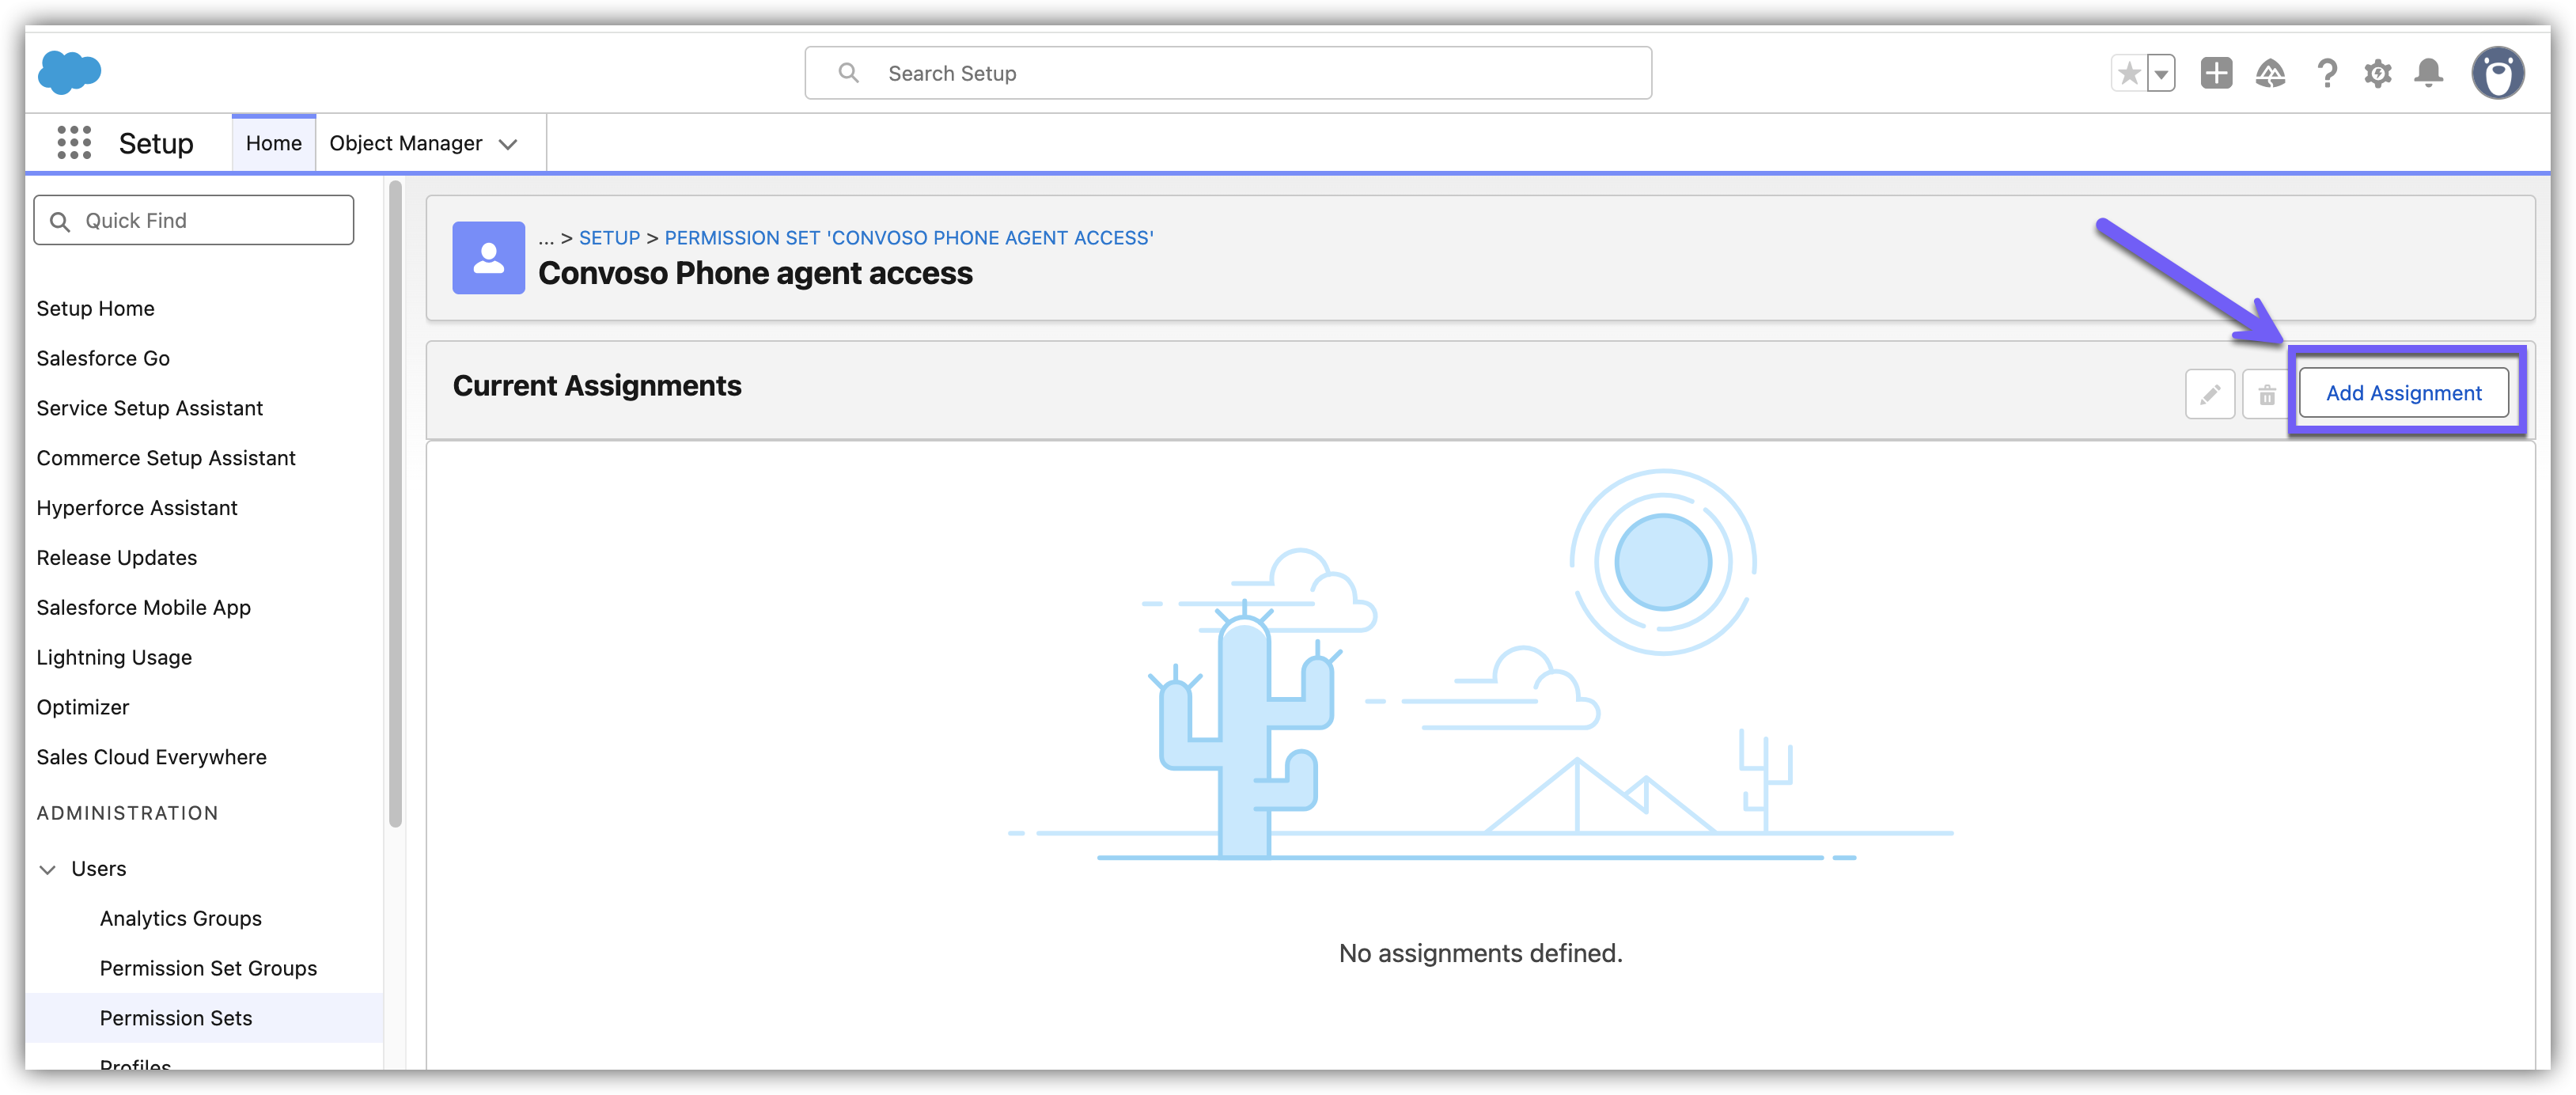Open the Setup gear menu
The width and height of the screenshot is (2576, 1095).
(2378, 73)
